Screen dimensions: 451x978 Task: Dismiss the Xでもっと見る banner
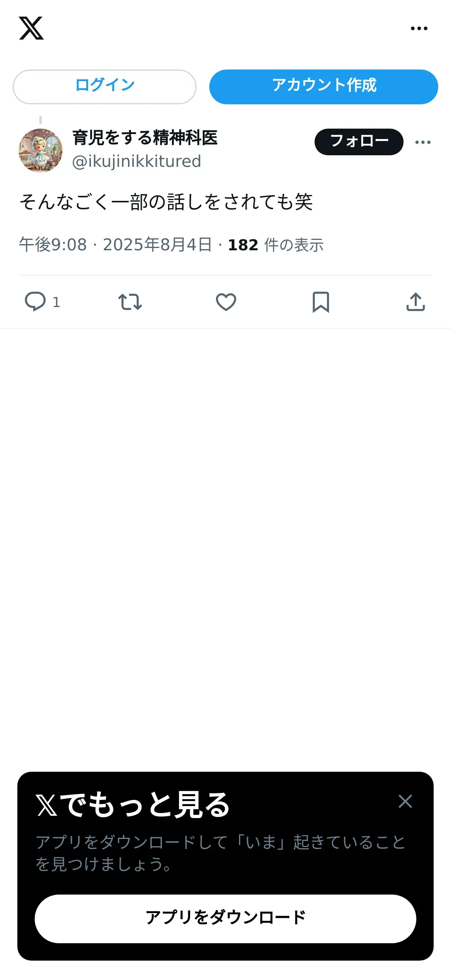coord(405,801)
